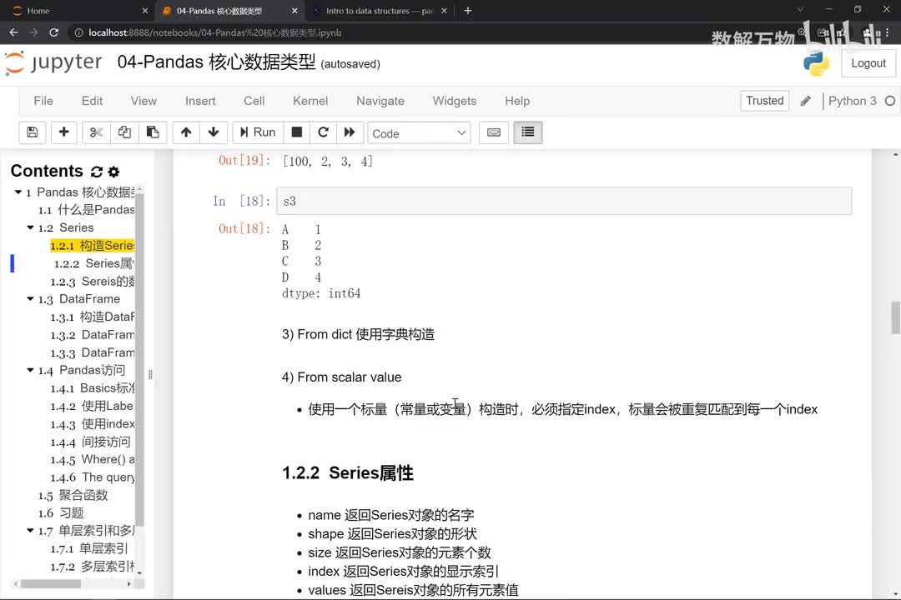Jump to 1.5 聚合函数 in Contents

(73, 495)
